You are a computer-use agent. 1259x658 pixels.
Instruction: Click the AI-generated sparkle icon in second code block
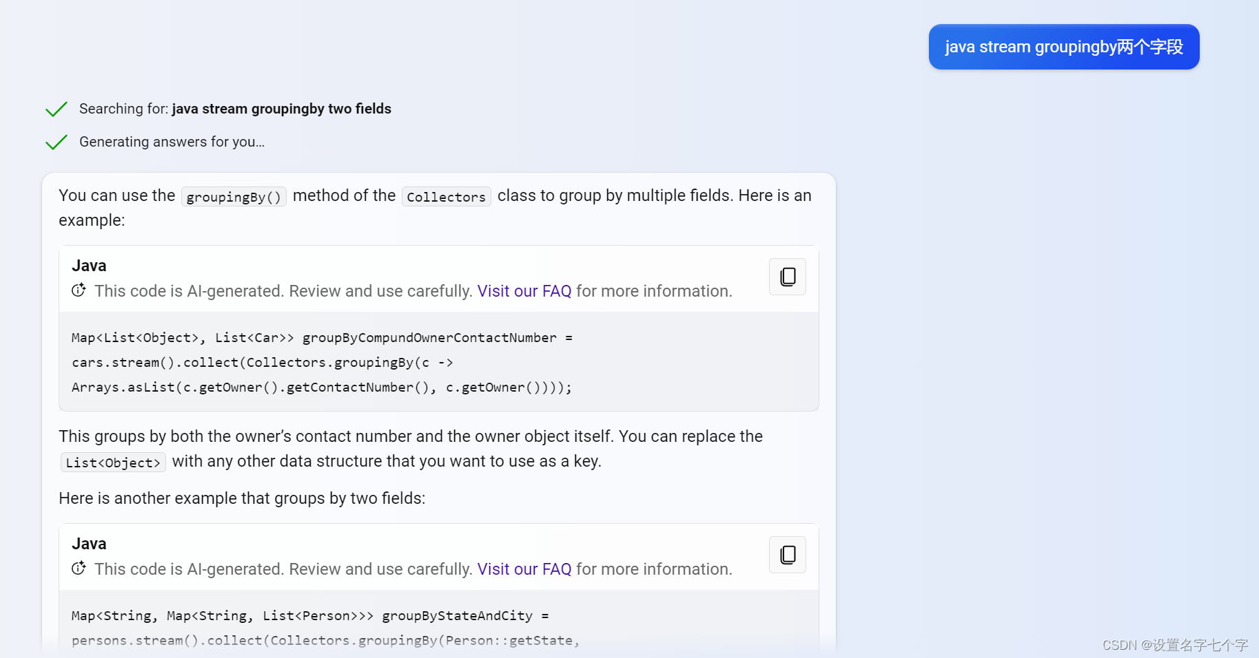(79, 569)
